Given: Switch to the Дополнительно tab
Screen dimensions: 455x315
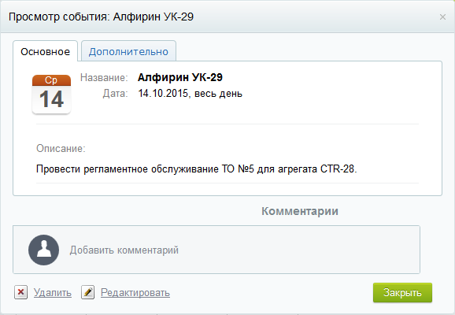Looking at the screenshot, I should tap(128, 51).
